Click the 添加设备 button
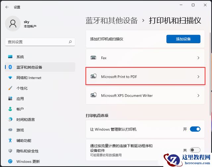 coord(183,39)
